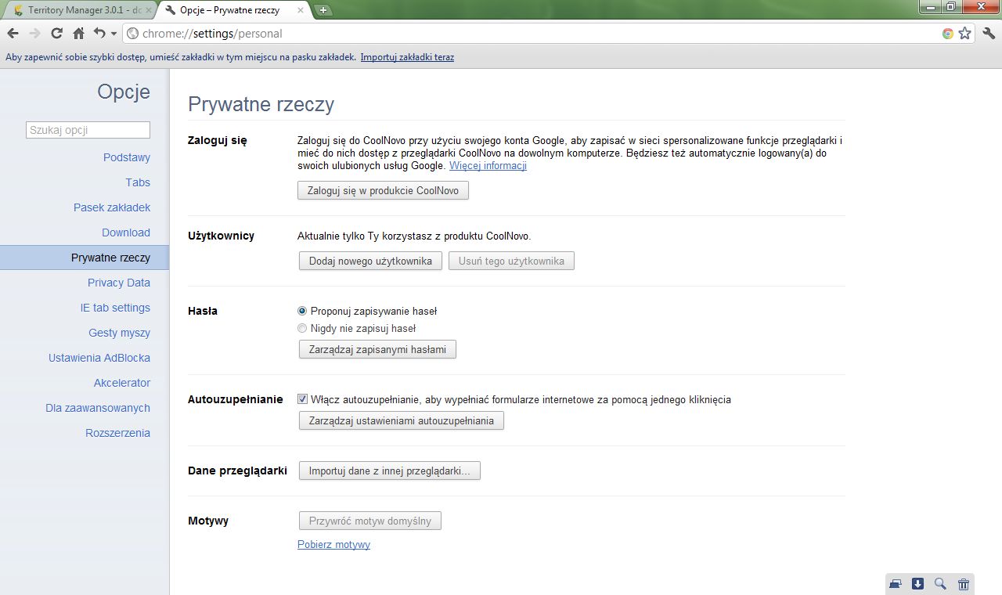Viewport: 1002px width, 595px height.
Task: Bookmark this page with the star icon
Action: [x=964, y=34]
